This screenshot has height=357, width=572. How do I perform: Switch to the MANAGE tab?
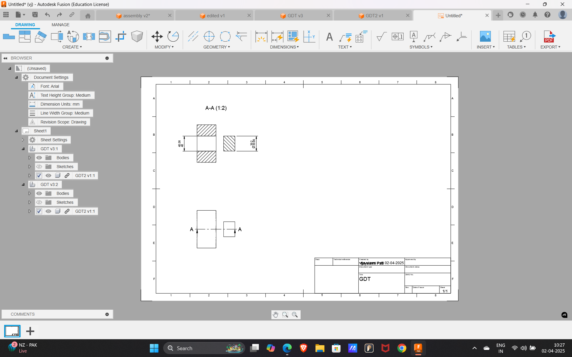60,25
